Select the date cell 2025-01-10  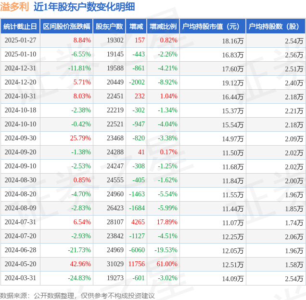pyautogui.click(x=21, y=54)
